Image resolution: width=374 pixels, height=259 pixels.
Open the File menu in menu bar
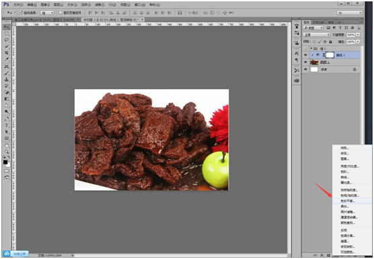pyautogui.click(x=18, y=5)
